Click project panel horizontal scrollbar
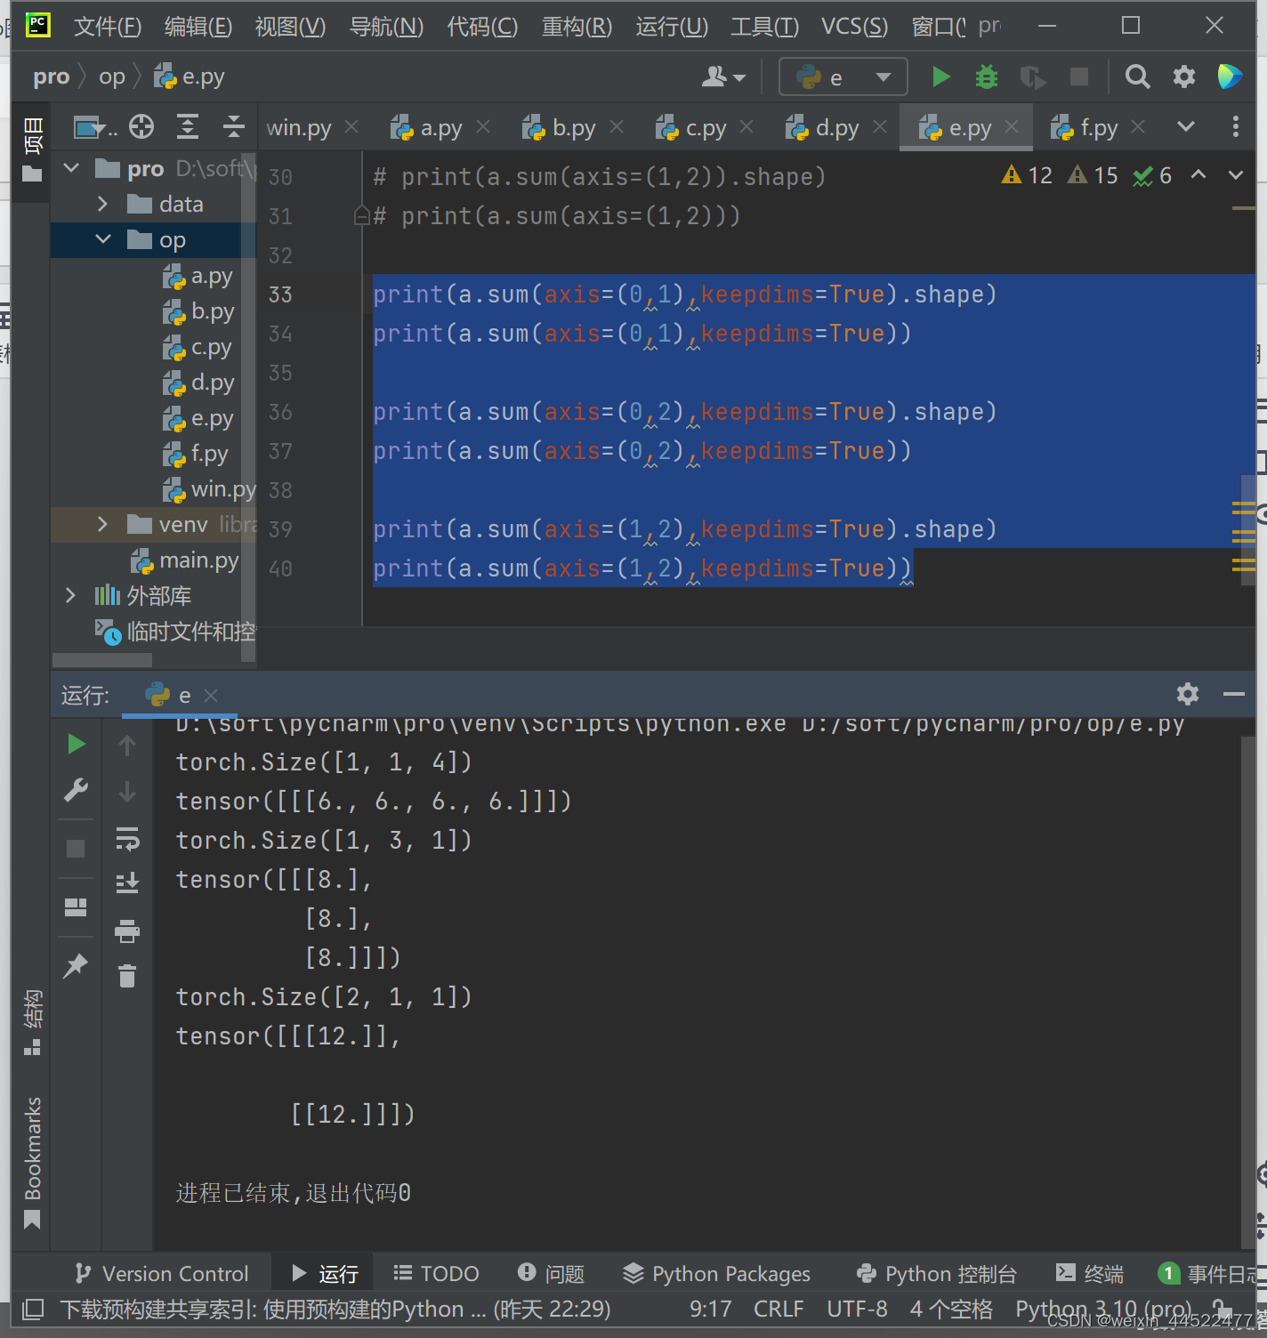The height and width of the screenshot is (1338, 1267). (x=102, y=660)
